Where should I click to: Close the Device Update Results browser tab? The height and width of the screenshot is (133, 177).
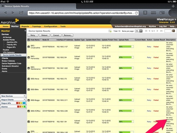(x=3, y=6)
